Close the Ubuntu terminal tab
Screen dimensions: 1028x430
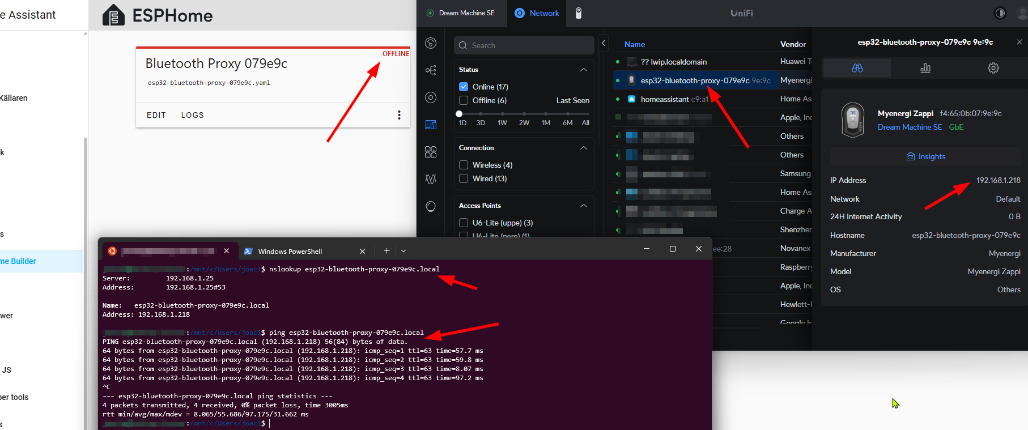226,250
